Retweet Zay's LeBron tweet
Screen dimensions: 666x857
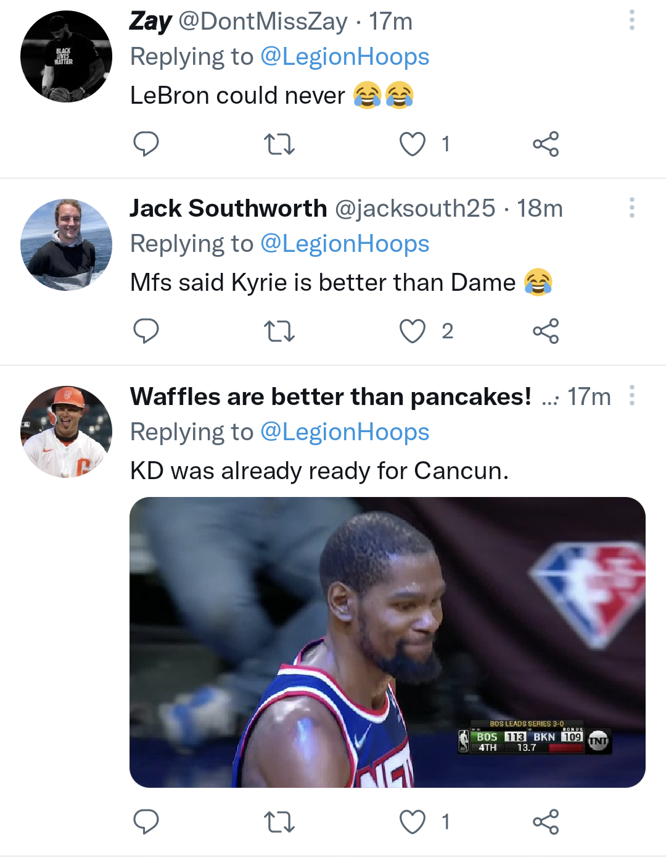coord(279,144)
